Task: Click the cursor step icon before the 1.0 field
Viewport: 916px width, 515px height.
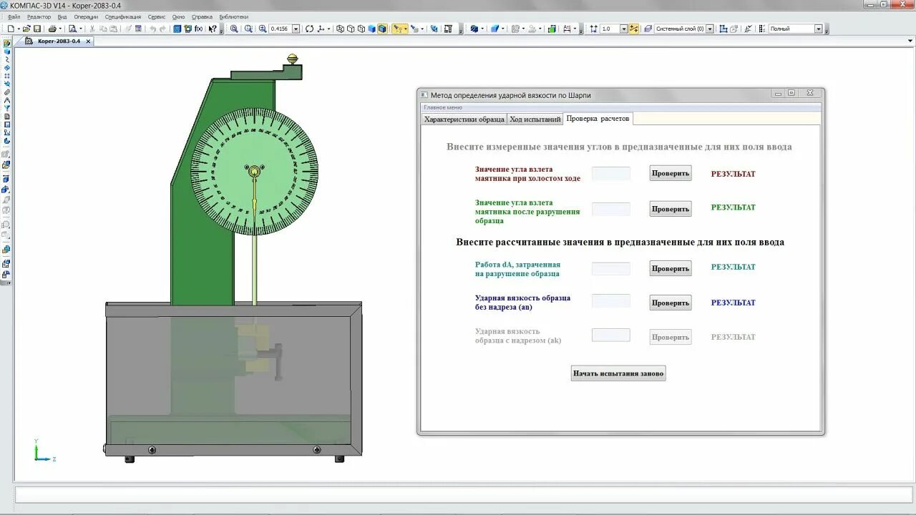Action: [x=593, y=29]
